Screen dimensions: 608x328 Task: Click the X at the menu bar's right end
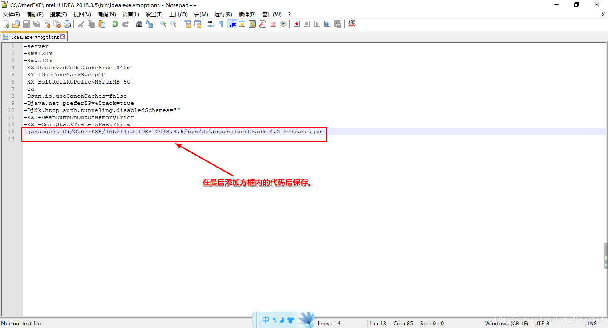point(603,15)
